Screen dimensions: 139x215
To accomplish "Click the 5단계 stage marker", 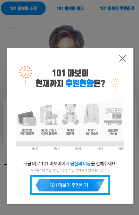I will click(121, 148).
